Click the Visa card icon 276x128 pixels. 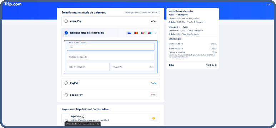point(129,33)
